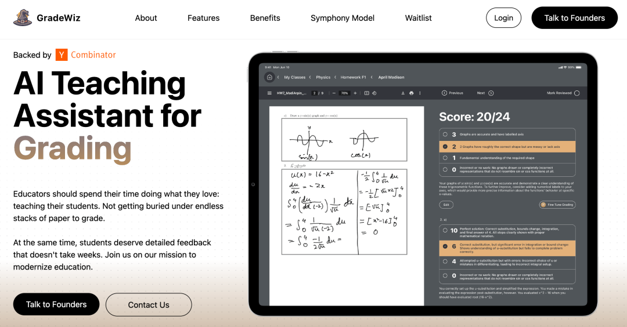Open the Features menu item

[x=204, y=18]
